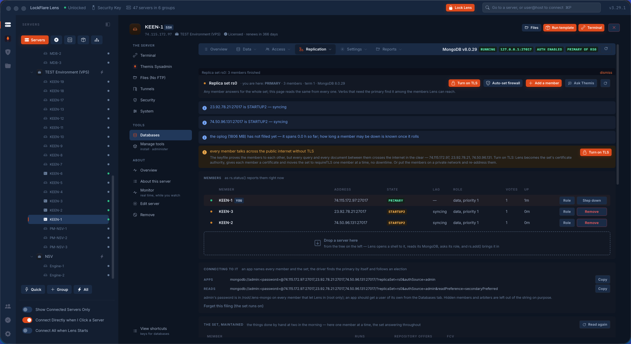Open Tunnels section
This screenshot has width=631, height=344.
tap(160, 89)
